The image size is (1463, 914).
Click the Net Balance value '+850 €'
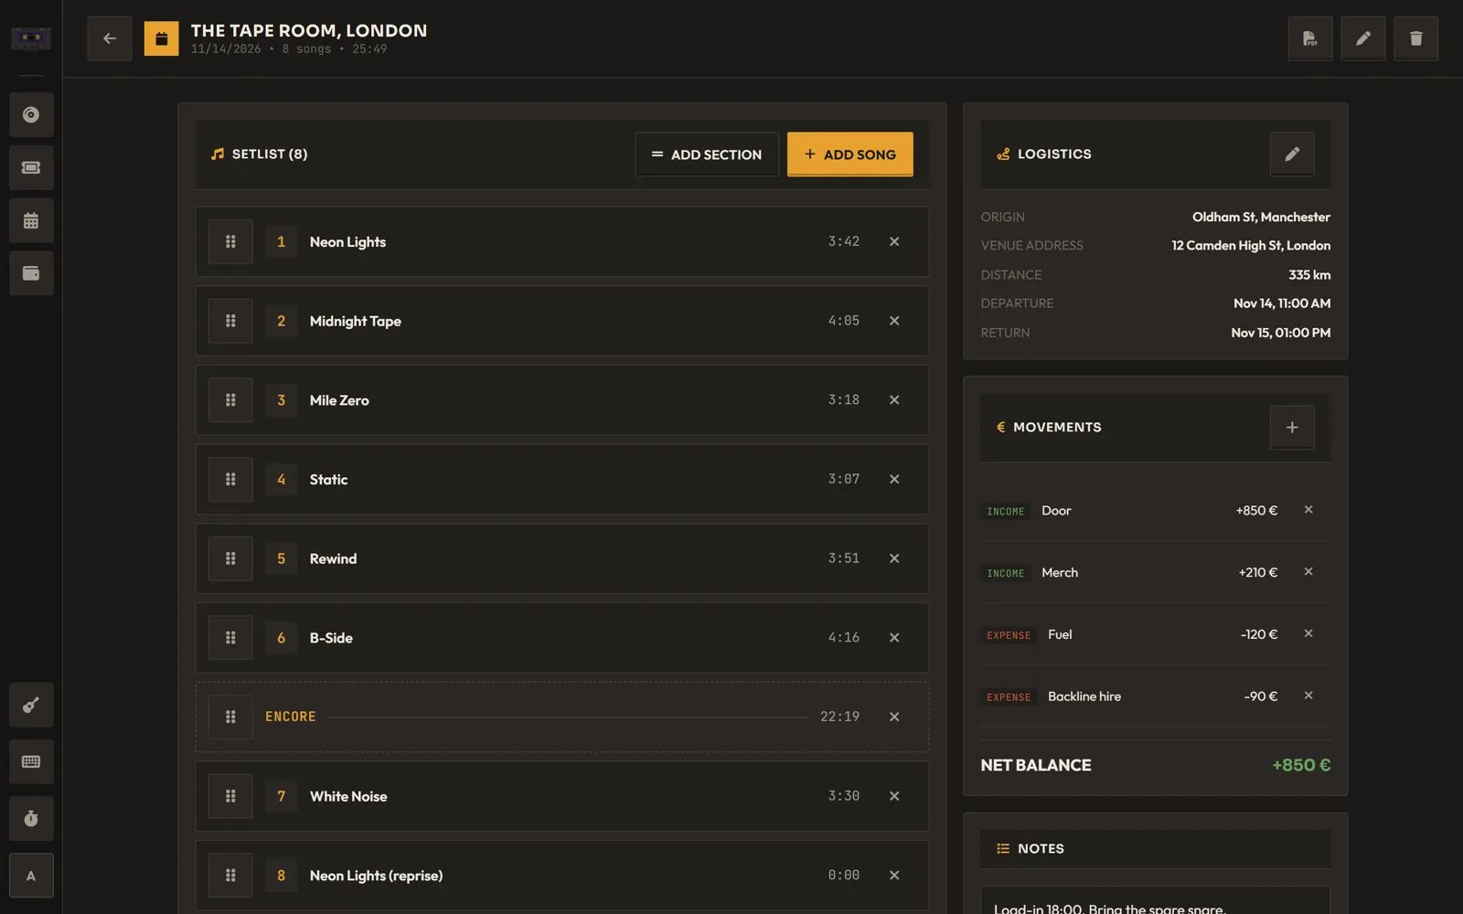pos(1301,765)
